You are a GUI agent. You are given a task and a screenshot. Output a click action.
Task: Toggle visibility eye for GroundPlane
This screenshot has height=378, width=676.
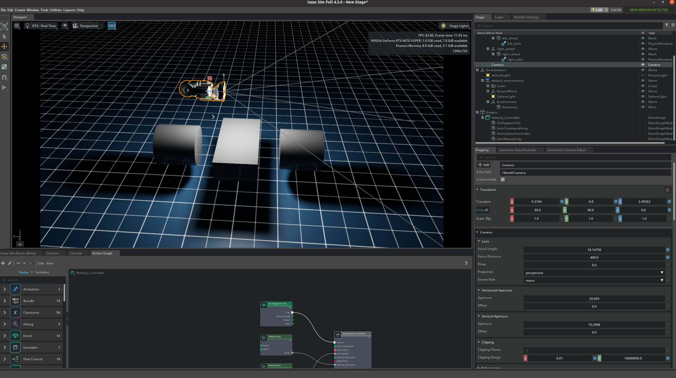643,91
